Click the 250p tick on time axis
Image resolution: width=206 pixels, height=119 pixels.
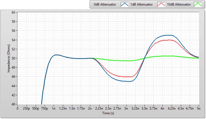pos(26,108)
